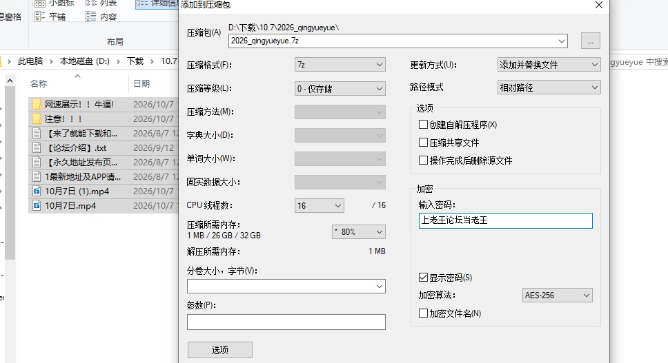
Task: Open memory percentage dropdown showing 80%
Action: [359, 231]
